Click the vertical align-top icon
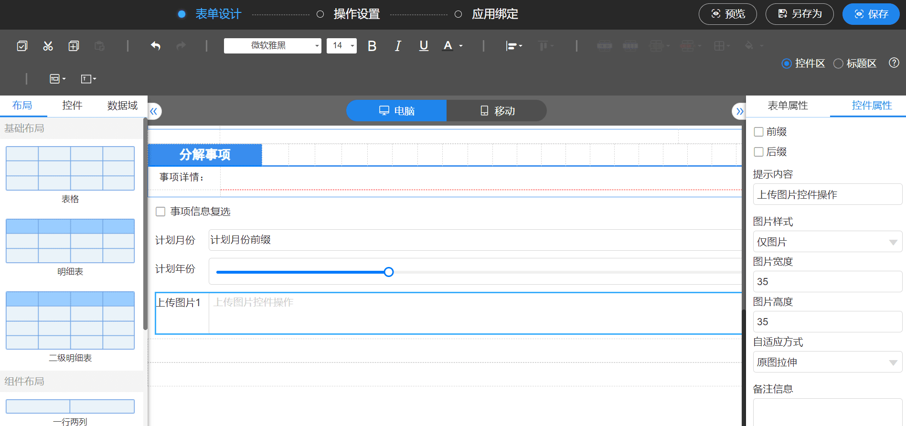906x426 pixels. (x=543, y=46)
